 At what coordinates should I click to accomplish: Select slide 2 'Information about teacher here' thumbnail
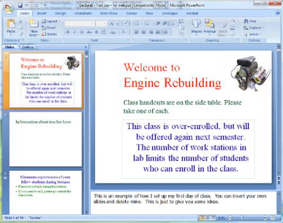45,139
